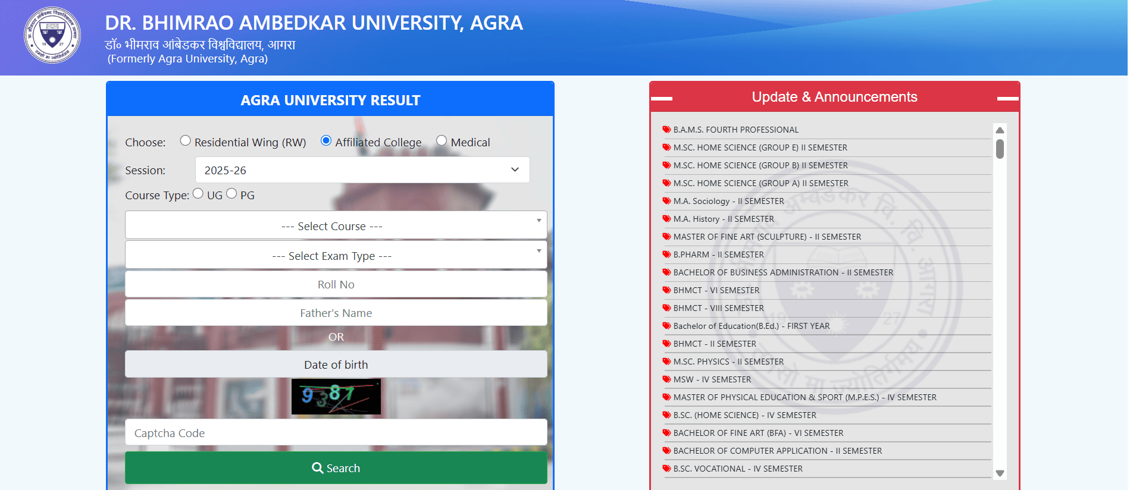Open M.SC. HOME SCIENCE (GROUP A) II SEMESTER
The height and width of the screenshot is (490, 1130).
point(761,183)
